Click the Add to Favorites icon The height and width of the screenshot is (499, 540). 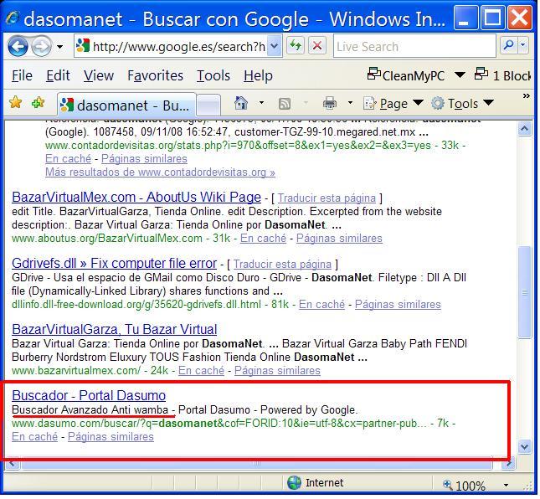pos(38,103)
